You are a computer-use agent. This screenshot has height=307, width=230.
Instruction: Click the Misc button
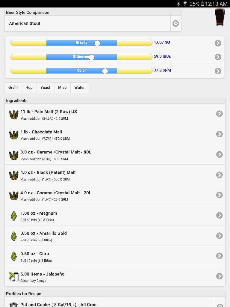pos(62,88)
